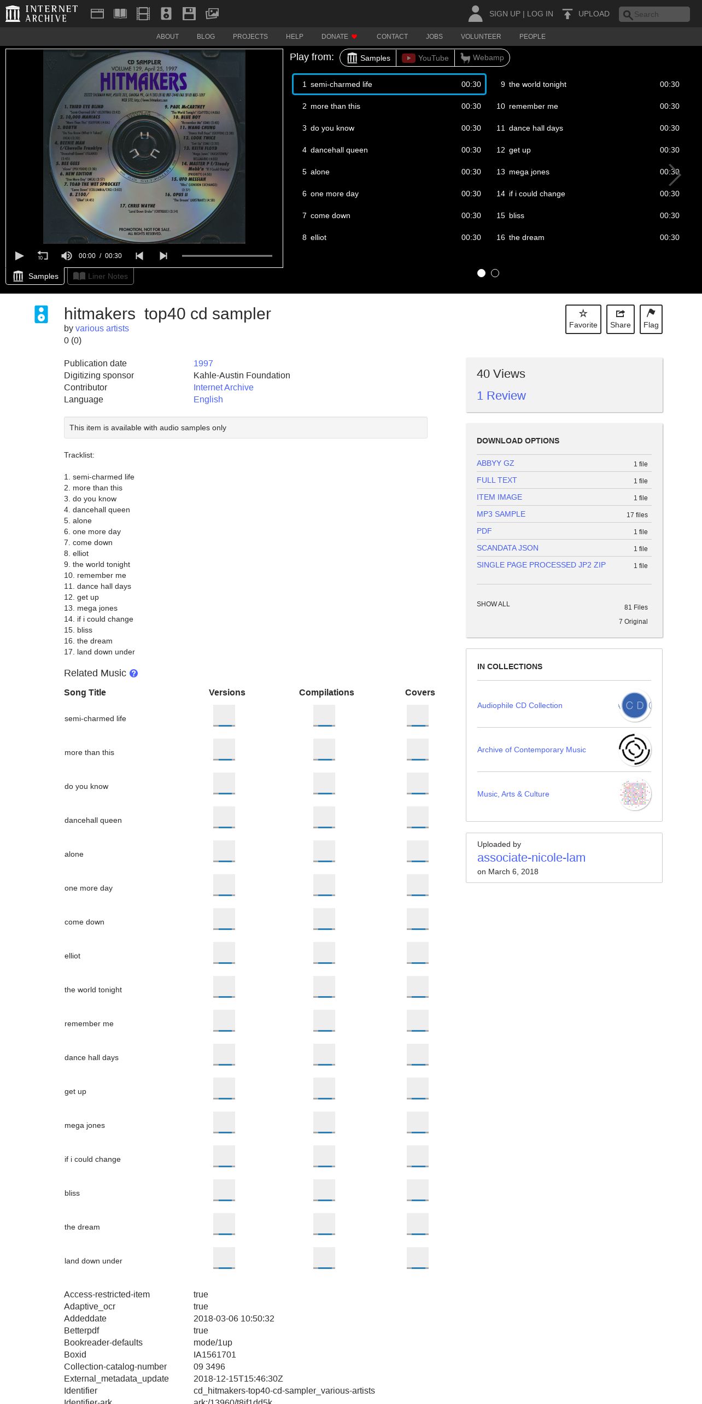Open the Volunteer menu item
702x1404 pixels.
[x=481, y=37]
